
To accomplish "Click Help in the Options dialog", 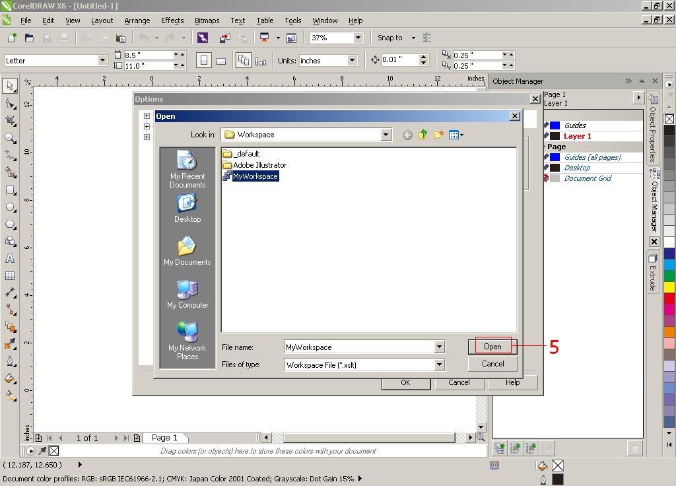I will pyautogui.click(x=512, y=382).
